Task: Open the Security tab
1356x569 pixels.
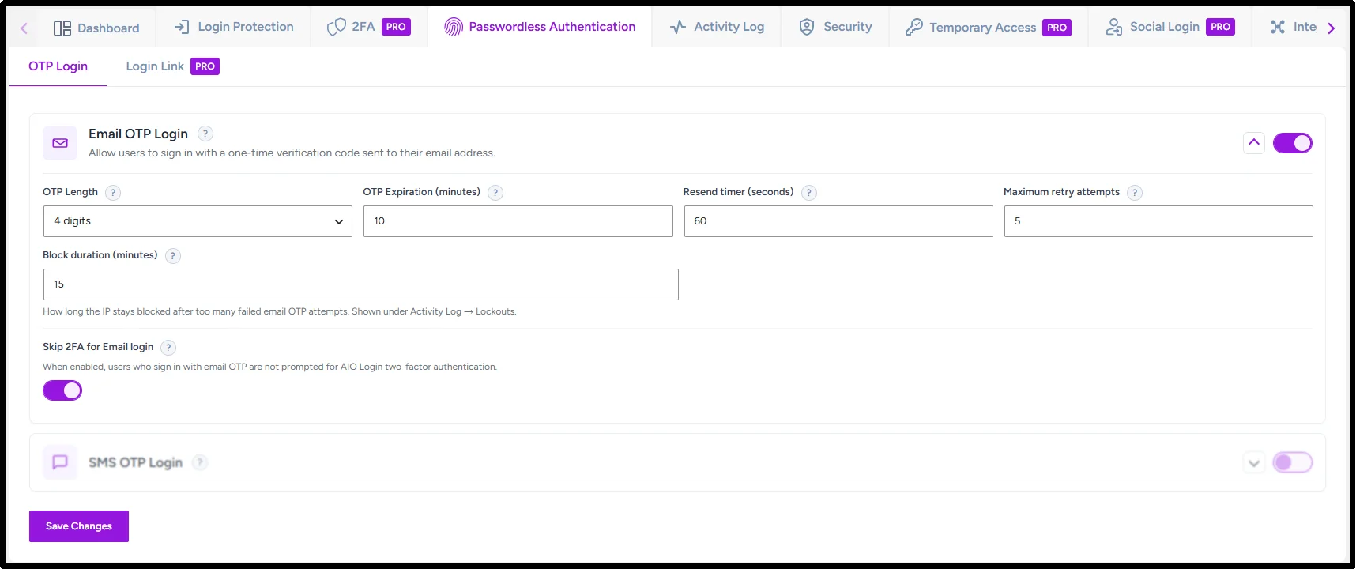Action: click(x=835, y=27)
